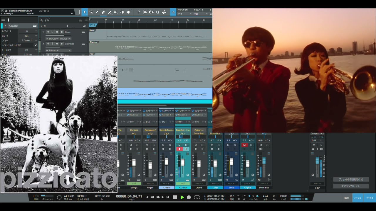Image resolution: width=376 pixels, height=211 pixels.
Task: Pick the Paint pencil tool
Action: [110, 12]
